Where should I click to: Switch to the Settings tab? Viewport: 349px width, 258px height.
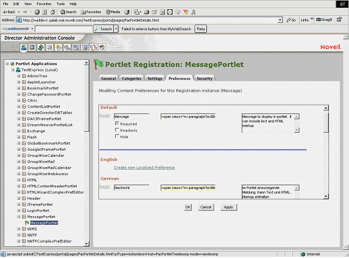click(155, 78)
